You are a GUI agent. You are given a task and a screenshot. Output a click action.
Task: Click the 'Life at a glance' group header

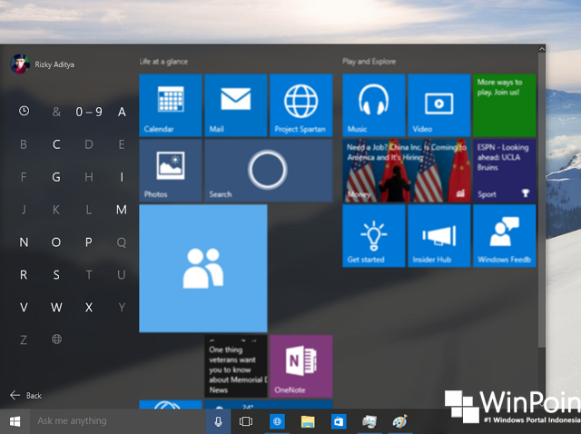click(x=163, y=62)
